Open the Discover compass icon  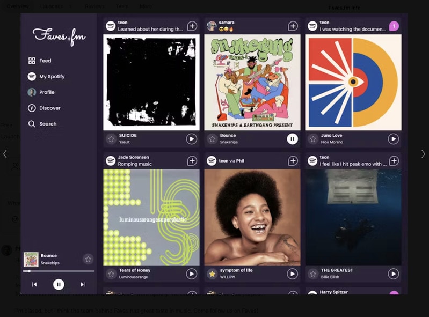(32, 108)
